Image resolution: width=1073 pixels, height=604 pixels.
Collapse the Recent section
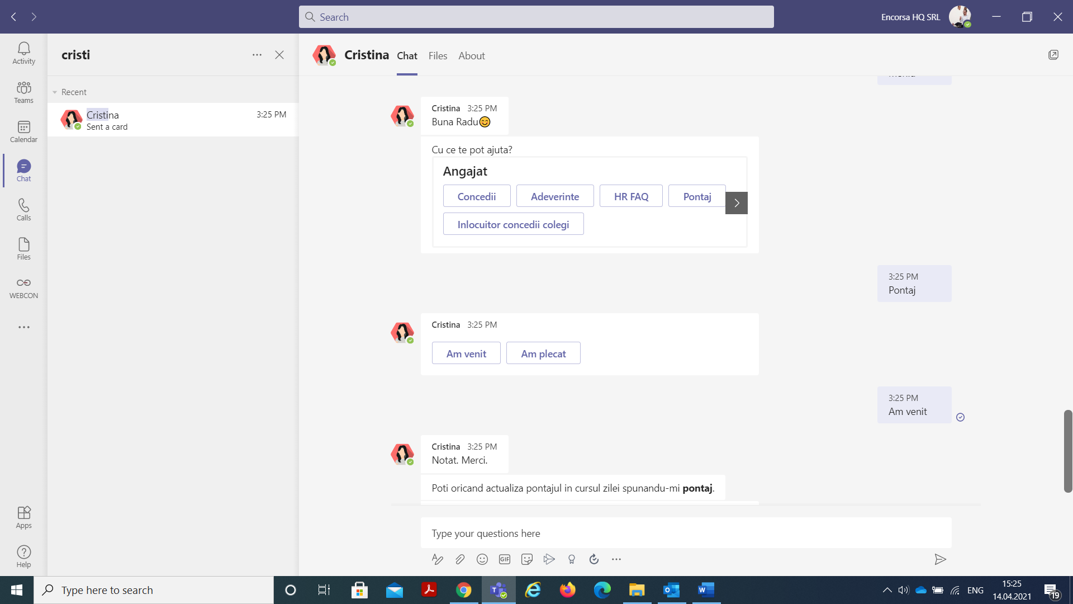[55, 92]
